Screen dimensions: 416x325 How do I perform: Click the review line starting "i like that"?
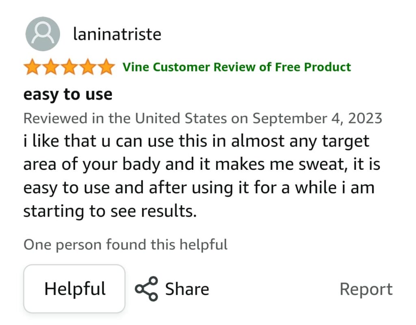point(196,141)
